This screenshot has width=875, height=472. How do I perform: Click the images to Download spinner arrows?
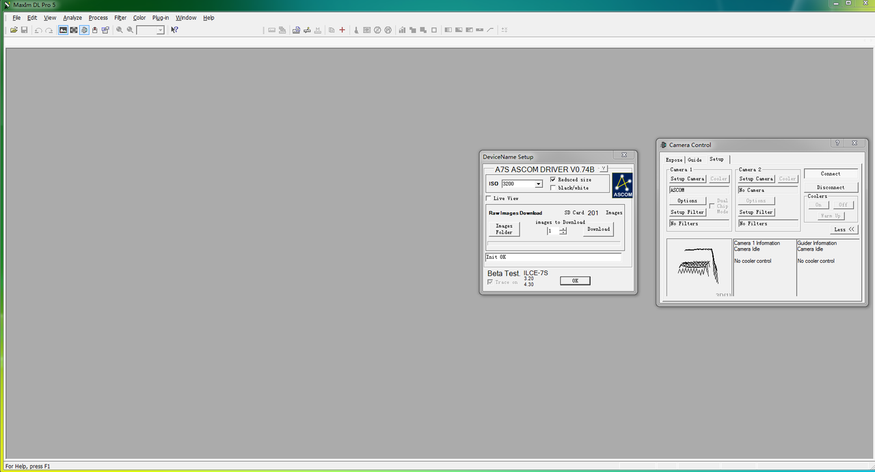[563, 231]
